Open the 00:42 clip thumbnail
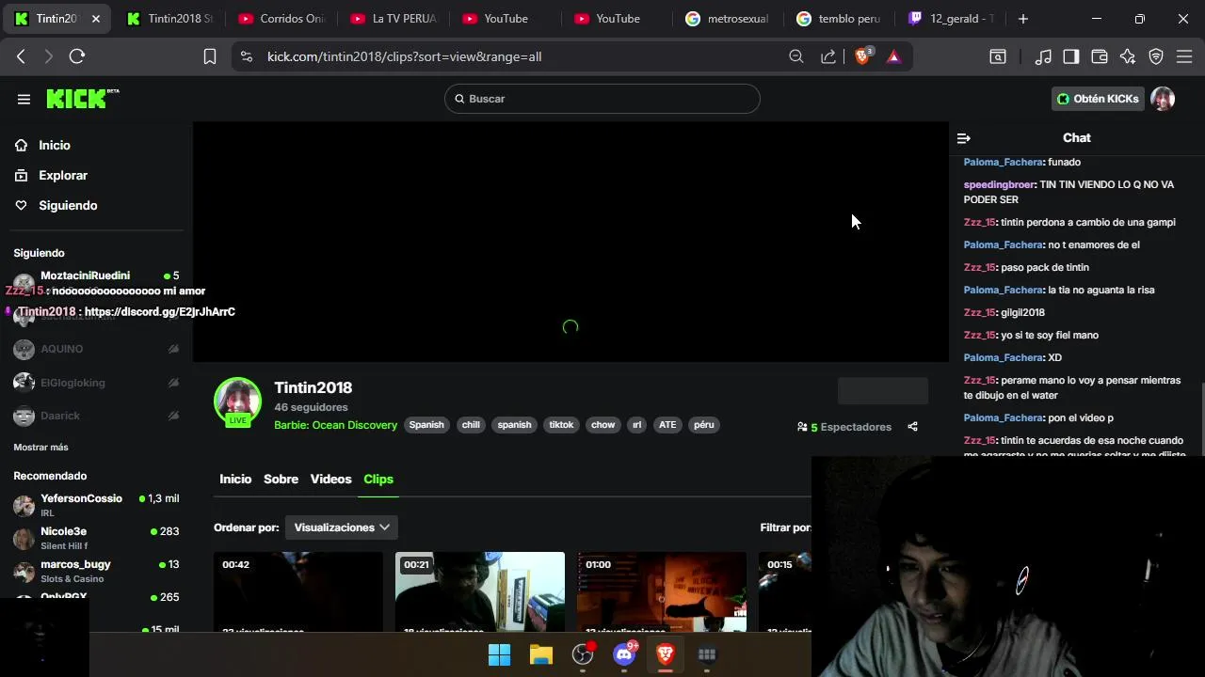Viewport: 1205px width, 677px height. (298, 591)
